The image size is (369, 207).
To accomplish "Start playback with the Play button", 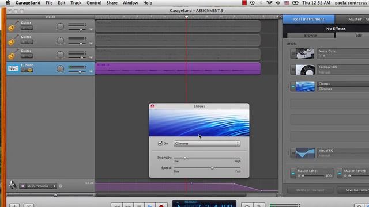I will [x=150, y=206].
